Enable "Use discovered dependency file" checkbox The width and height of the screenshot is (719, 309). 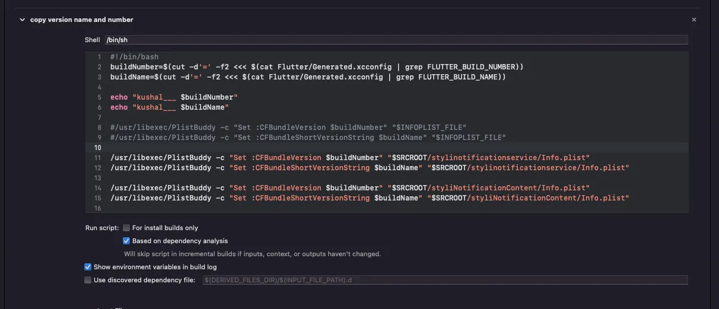(88, 280)
